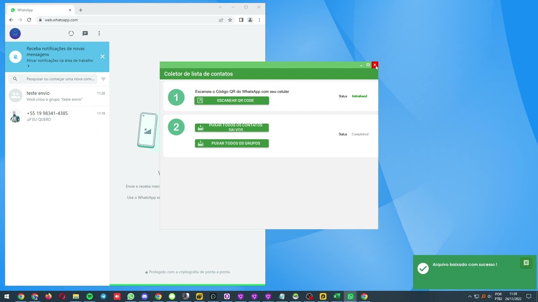Close the WhatsApp notifications banner
Image resolution: width=538 pixels, height=302 pixels.
pos(103,57)
